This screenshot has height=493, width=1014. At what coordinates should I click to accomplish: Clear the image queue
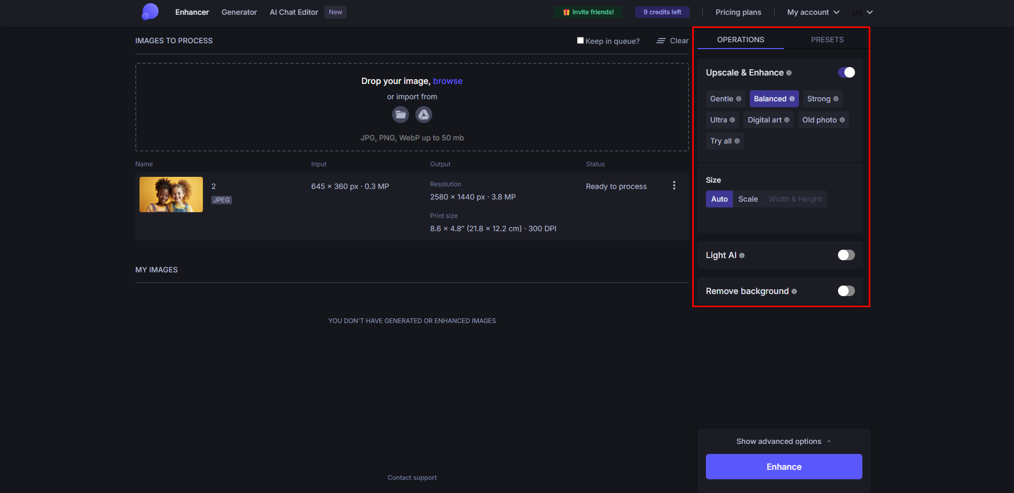[673, 41]
